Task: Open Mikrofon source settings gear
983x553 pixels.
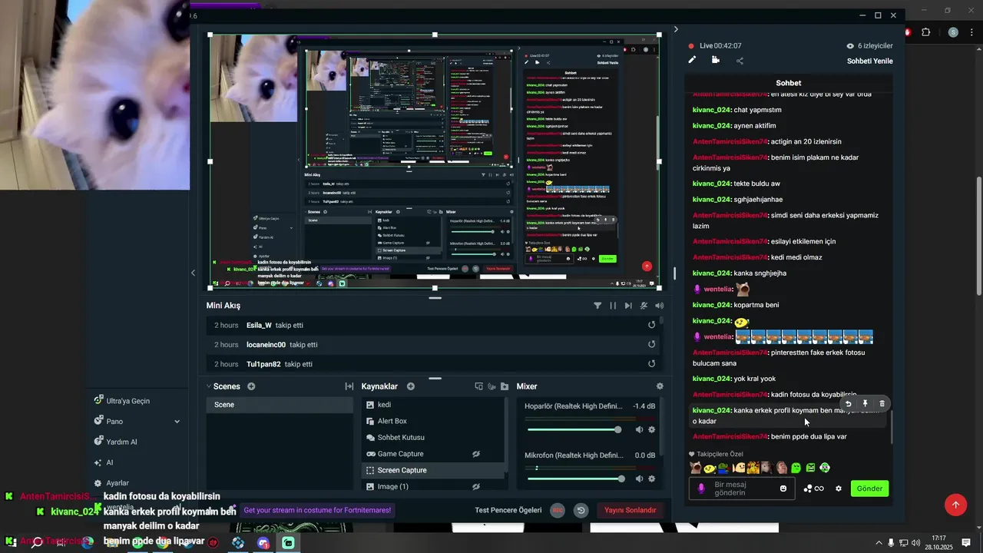Action: pos(652,478)
